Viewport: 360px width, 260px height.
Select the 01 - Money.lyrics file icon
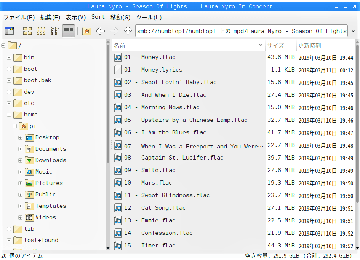(x=118, y=70)
